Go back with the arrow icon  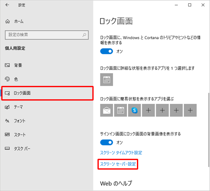click(x=7, y=5)
